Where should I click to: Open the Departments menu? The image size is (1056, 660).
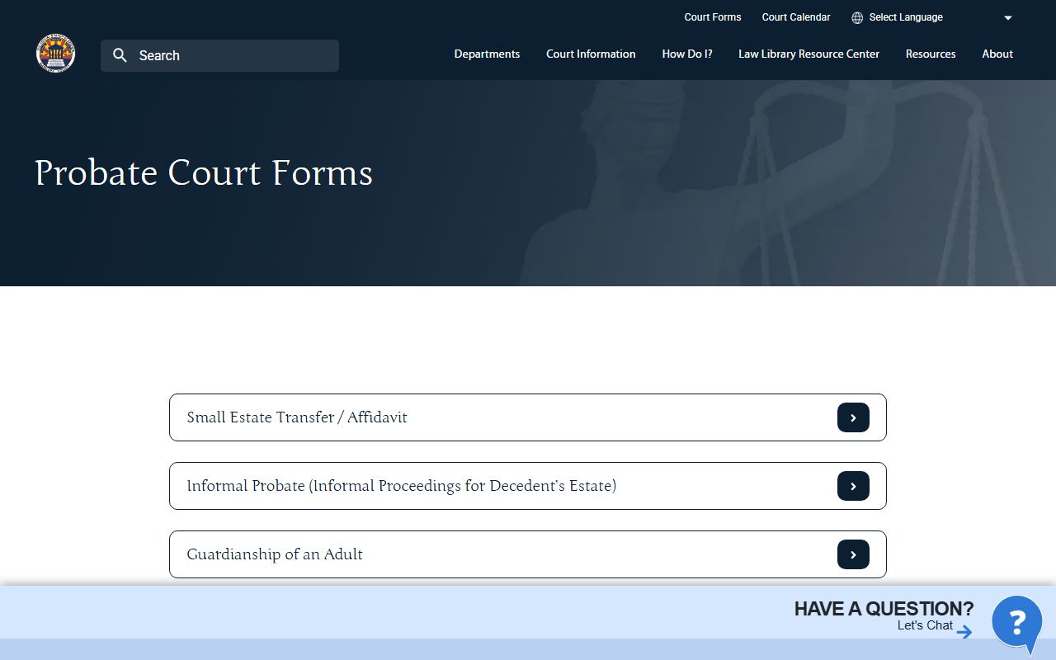click(x=487, y=54)
